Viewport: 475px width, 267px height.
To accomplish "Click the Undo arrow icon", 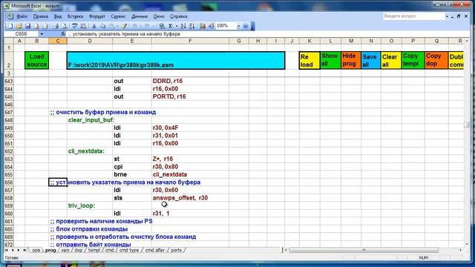I will coord(134,27).
